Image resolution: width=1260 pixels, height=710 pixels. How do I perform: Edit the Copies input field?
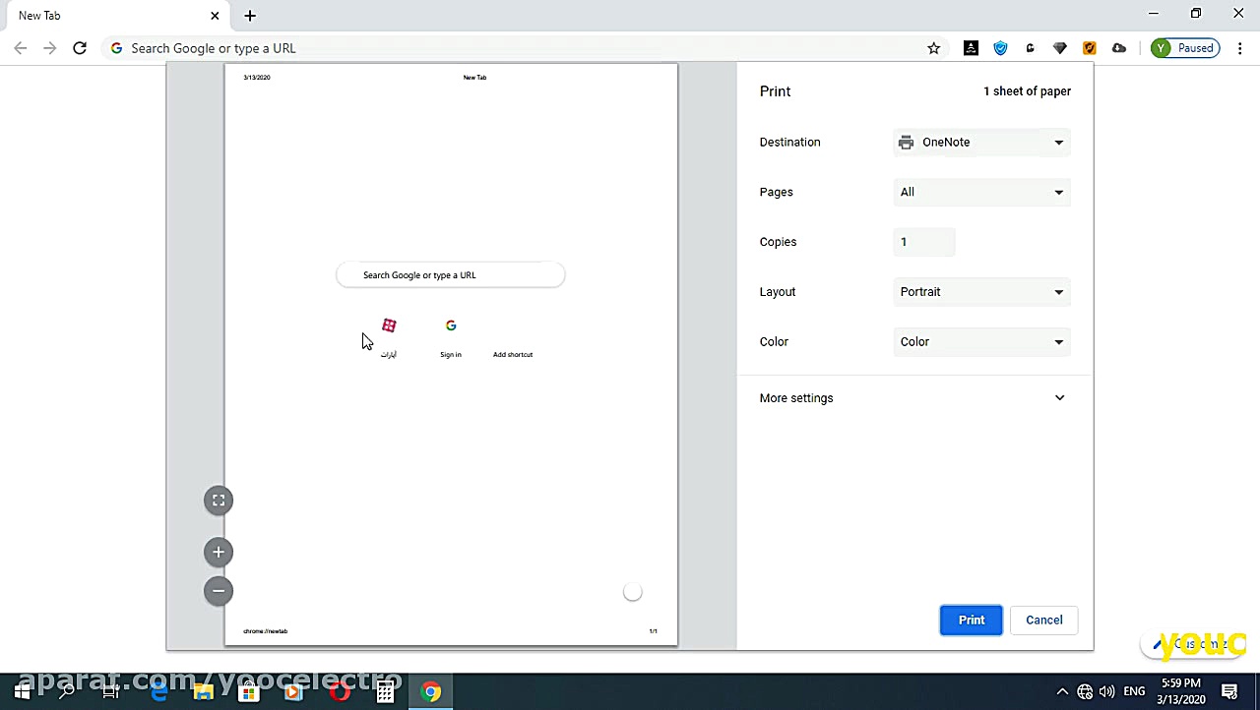pos(923,242)
